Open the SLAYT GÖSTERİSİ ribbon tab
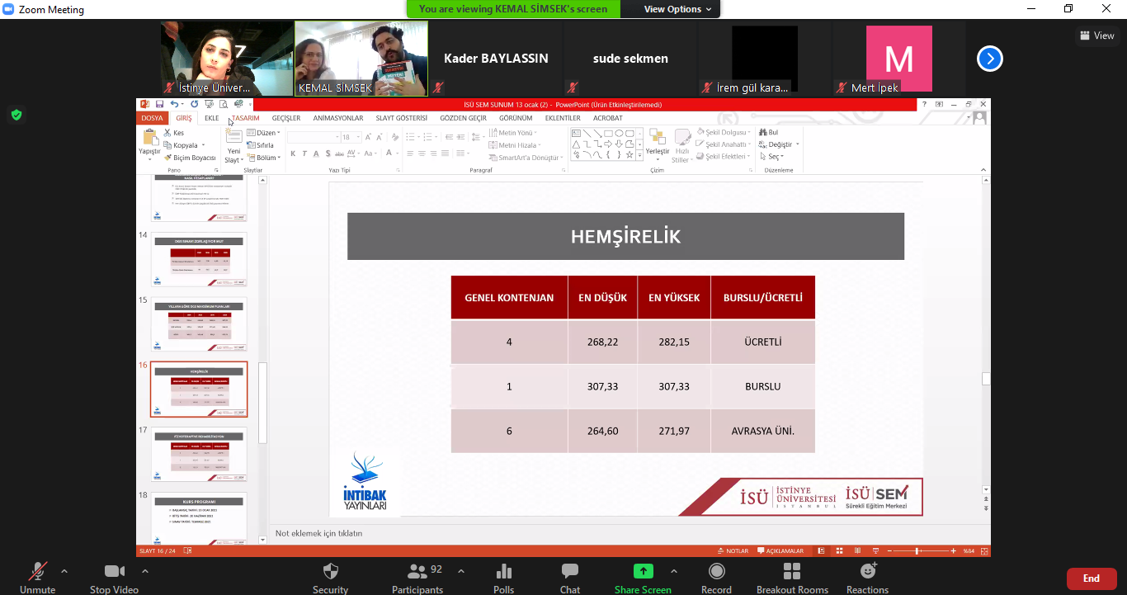 point(402,118)
